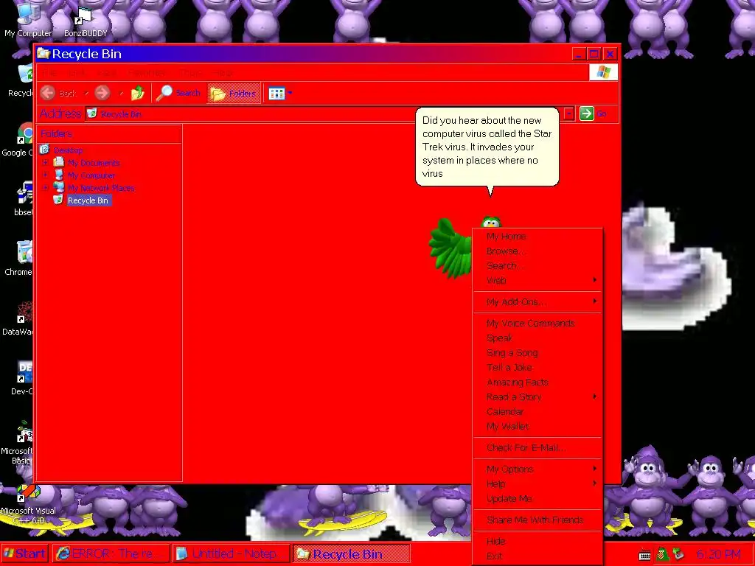The image size is (755, 566).
Task: Select My Network Places in folder tree
Action: pyautogui.click(x=100, y=188)
